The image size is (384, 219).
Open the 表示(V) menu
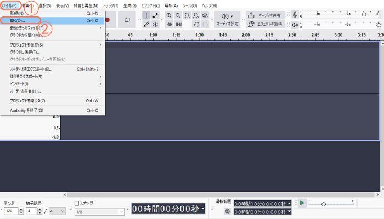tap(62, 5)
